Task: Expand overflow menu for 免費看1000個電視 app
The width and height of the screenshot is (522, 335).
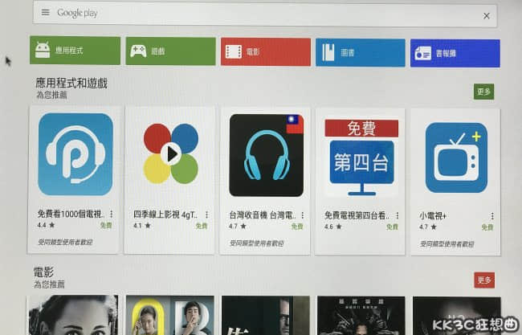Action: [111, 215]
